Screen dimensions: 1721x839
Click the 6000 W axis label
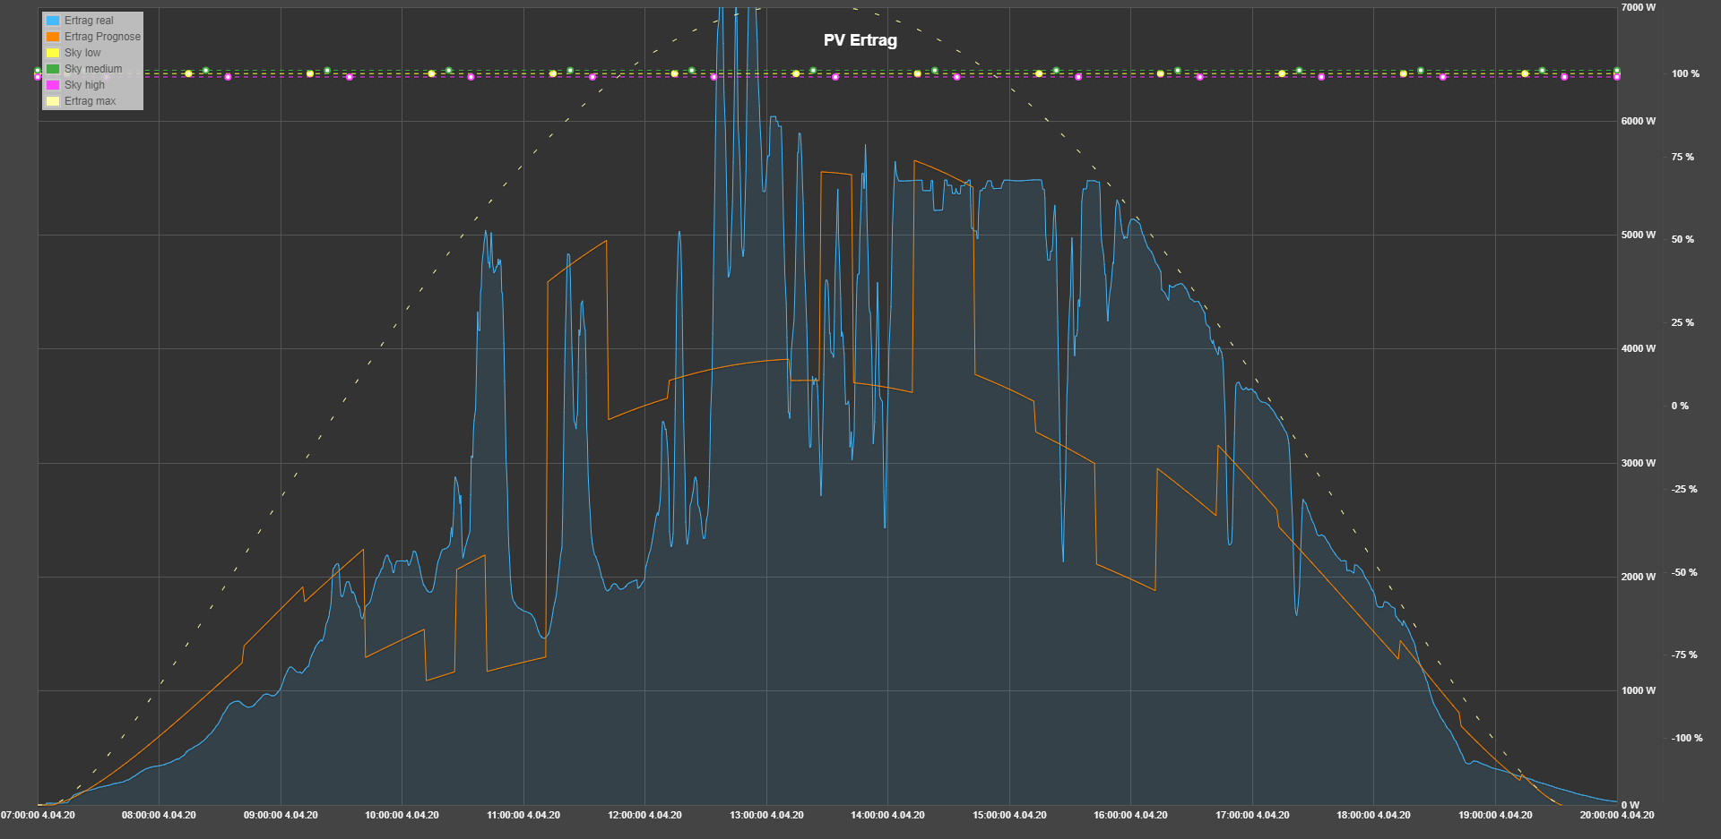1639,121
